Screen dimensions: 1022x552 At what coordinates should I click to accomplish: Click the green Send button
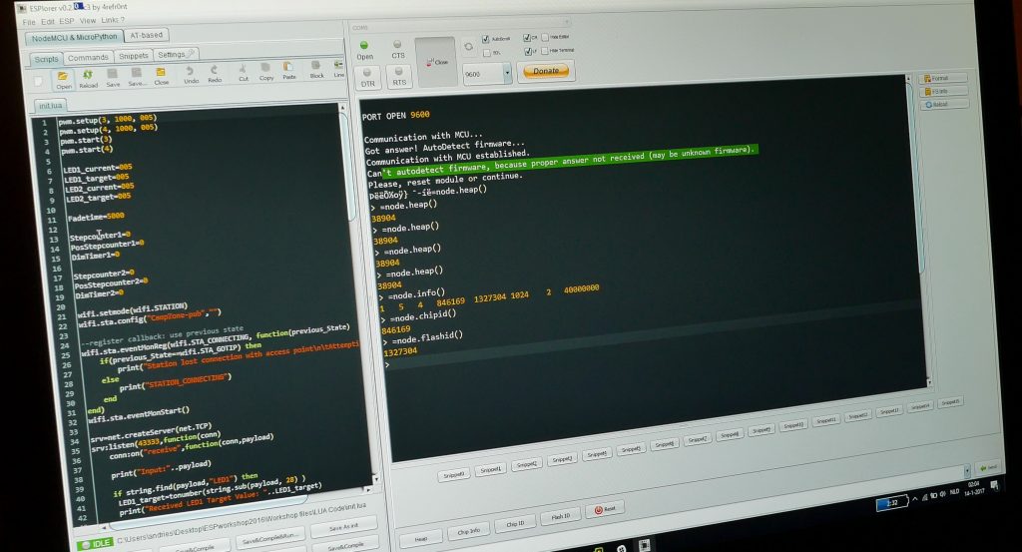989,468
